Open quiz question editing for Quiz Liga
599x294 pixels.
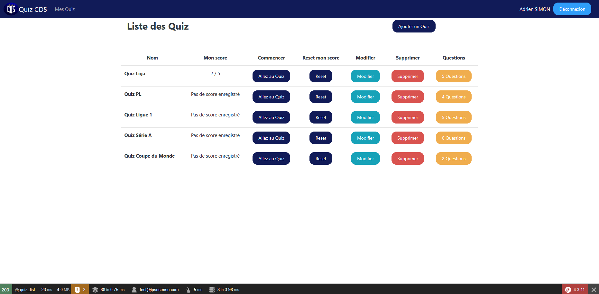click(x=454, y=76)
